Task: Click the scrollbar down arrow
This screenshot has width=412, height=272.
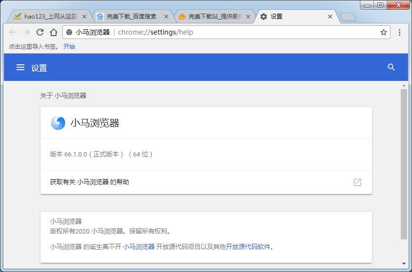Action: point(404,264)
